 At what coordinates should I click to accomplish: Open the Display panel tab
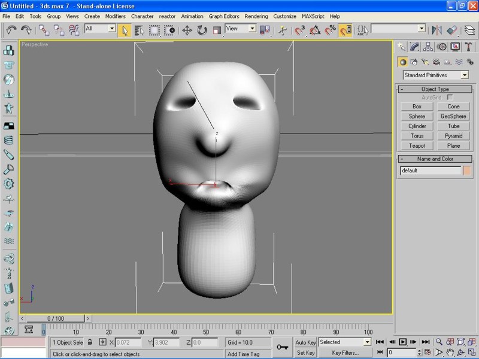pos(455,47)
